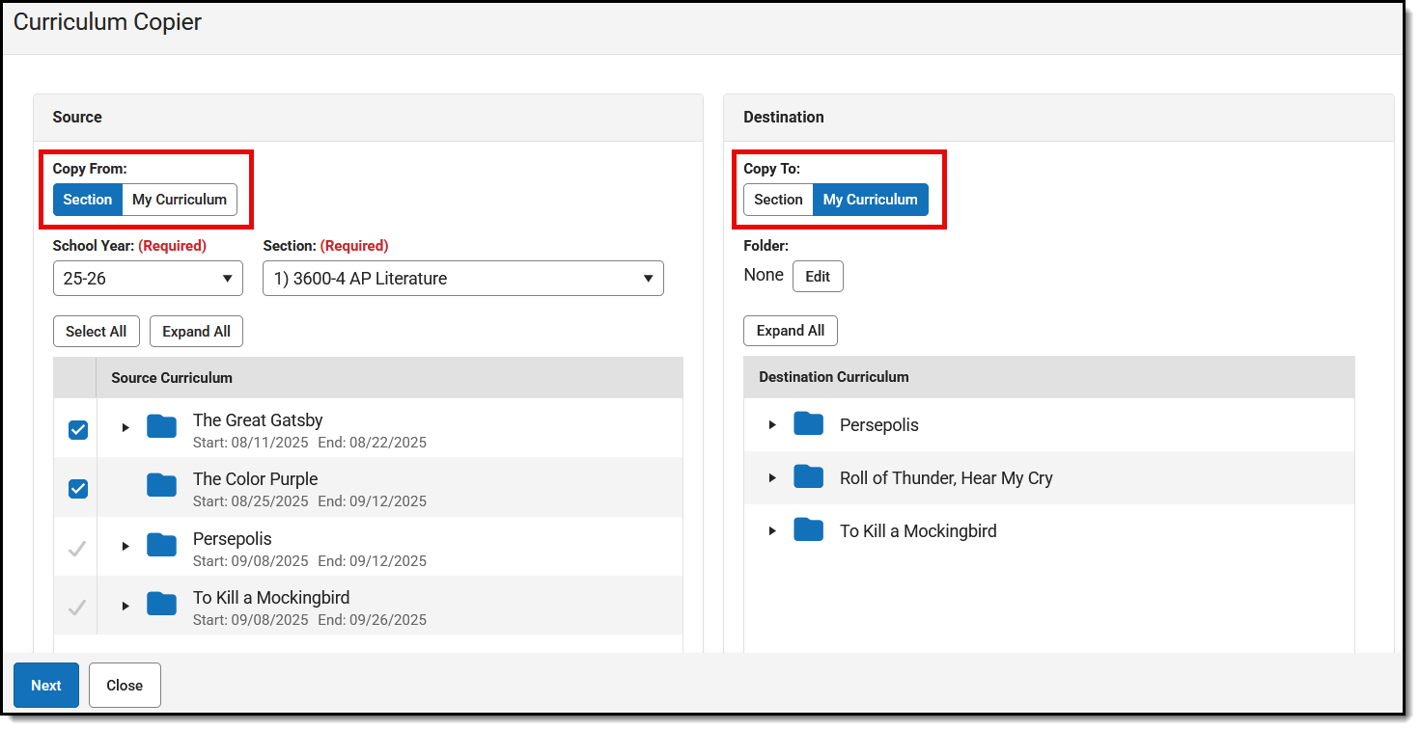Open the Persepolis folder in Destination Curriculum
The width and height of the screenshot is (1420, 730).
coord(808,423)
